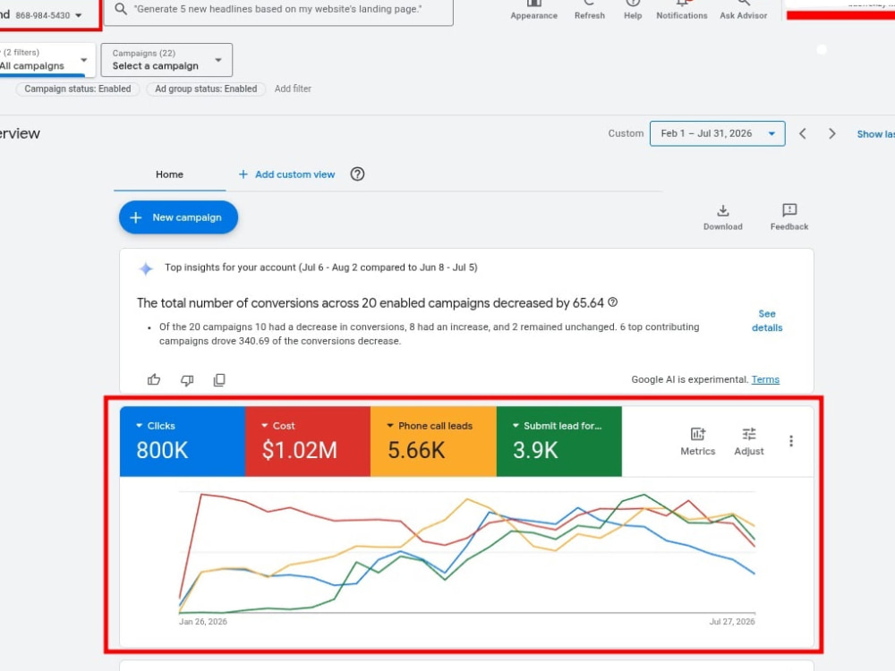
Task: Open the Help menu
Action: tap(633, 10)
